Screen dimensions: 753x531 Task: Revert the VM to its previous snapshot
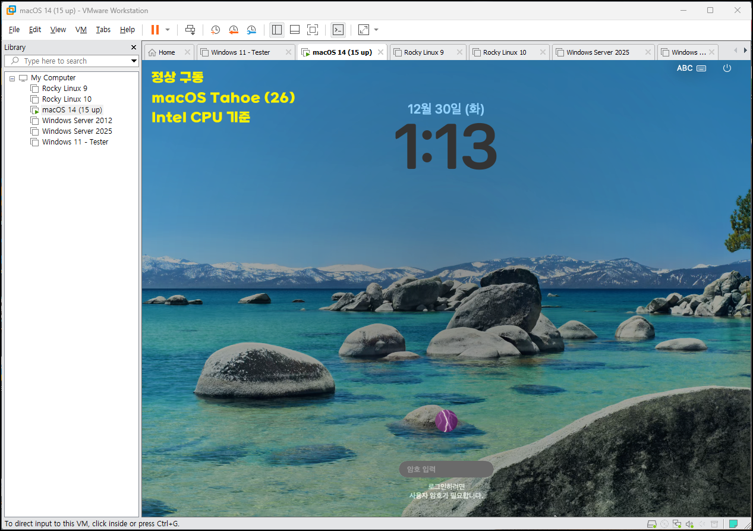click(234, 30)
